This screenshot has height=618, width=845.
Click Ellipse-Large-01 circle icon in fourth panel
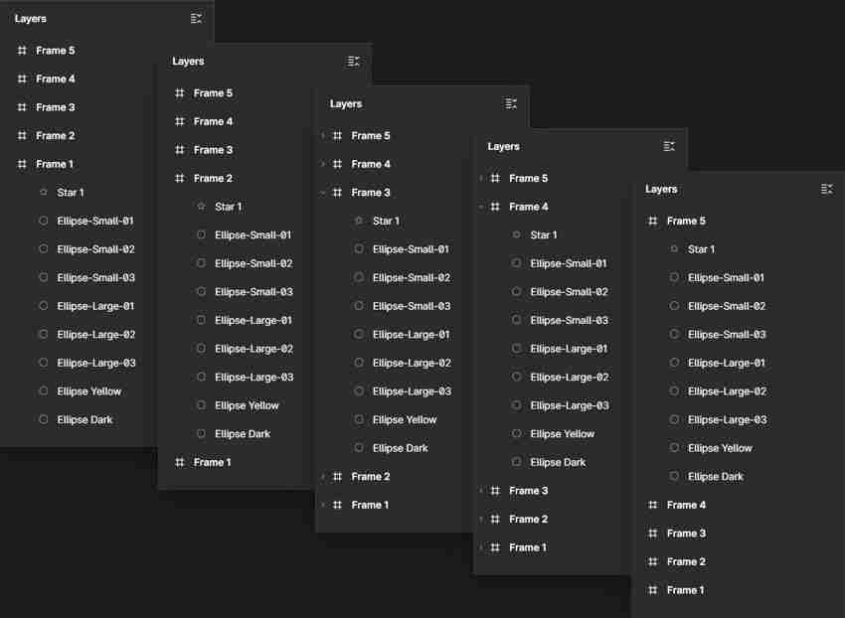(517, 349)
